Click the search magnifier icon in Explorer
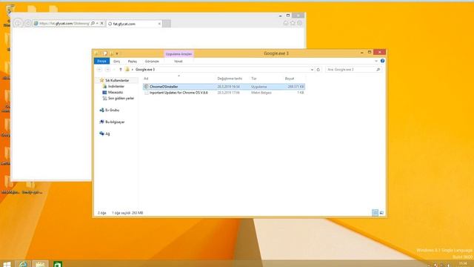This screenshot has width=474, height=267. (x=378, y=70)
